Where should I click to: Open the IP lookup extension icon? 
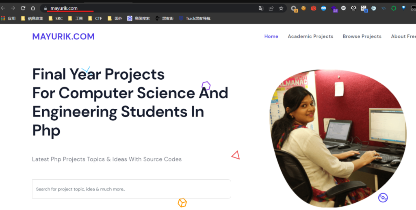pos(343,8)
